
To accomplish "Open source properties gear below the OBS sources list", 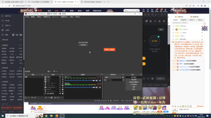I will point(51,98).
